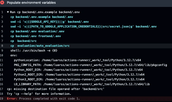Click the sed PATH_TO_GOOGLE_APPLICATION_CREDENTIALS line
This screenshot has width=172, height=102.
84,26
